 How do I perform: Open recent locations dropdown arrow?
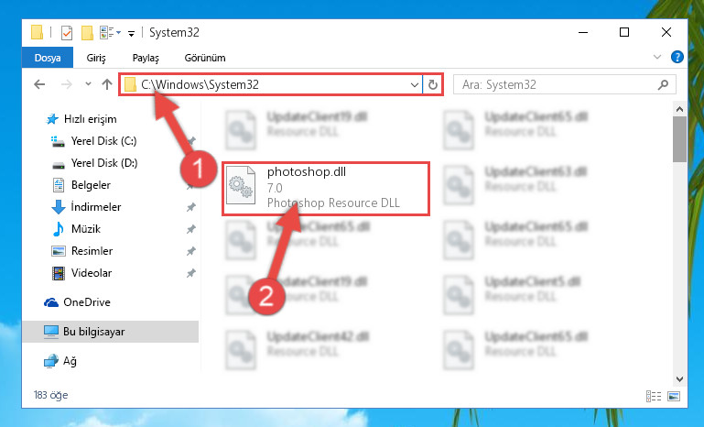tap(88, 84)
